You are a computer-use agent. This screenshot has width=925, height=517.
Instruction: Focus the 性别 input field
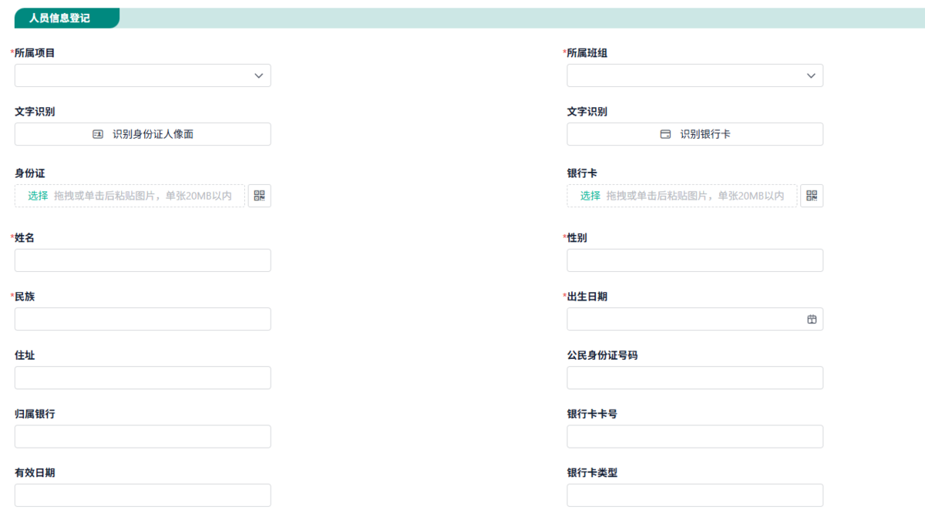(695, 260)
